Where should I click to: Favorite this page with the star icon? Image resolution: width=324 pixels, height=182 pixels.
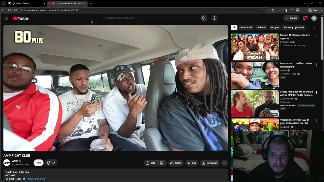pyautogui.click(x=267, y=10)
